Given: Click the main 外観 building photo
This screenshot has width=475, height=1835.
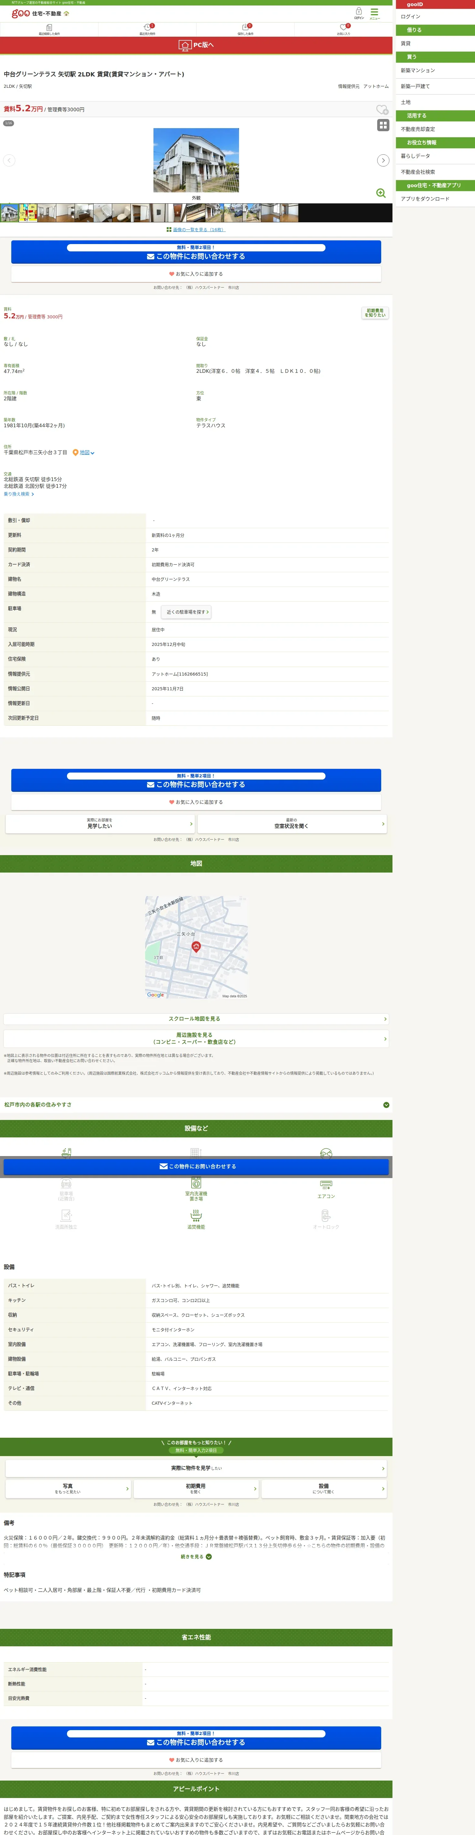Looking at the screenshot, I should (x=197, y=160).
